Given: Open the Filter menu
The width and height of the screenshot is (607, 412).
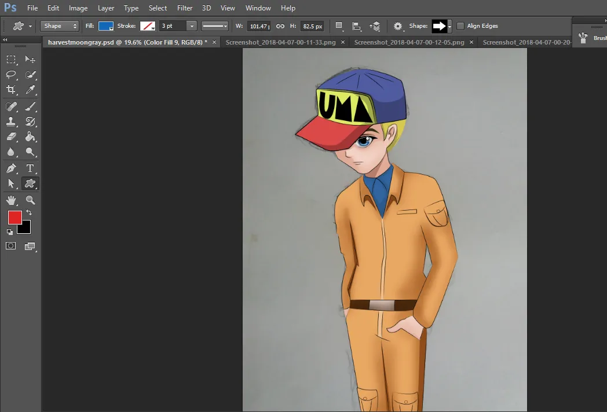Looking at the screenshot, I should 185,8.
